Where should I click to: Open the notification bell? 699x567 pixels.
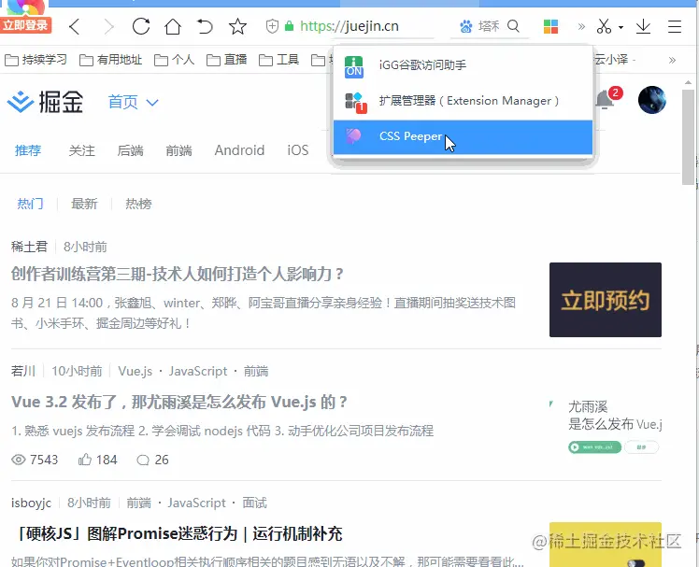click(x=606, y=99)
